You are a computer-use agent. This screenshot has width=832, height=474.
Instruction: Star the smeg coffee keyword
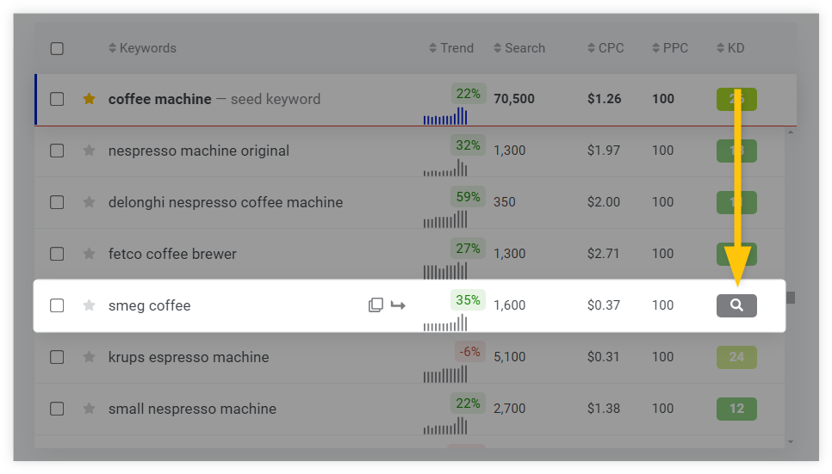tap(90, 305)
